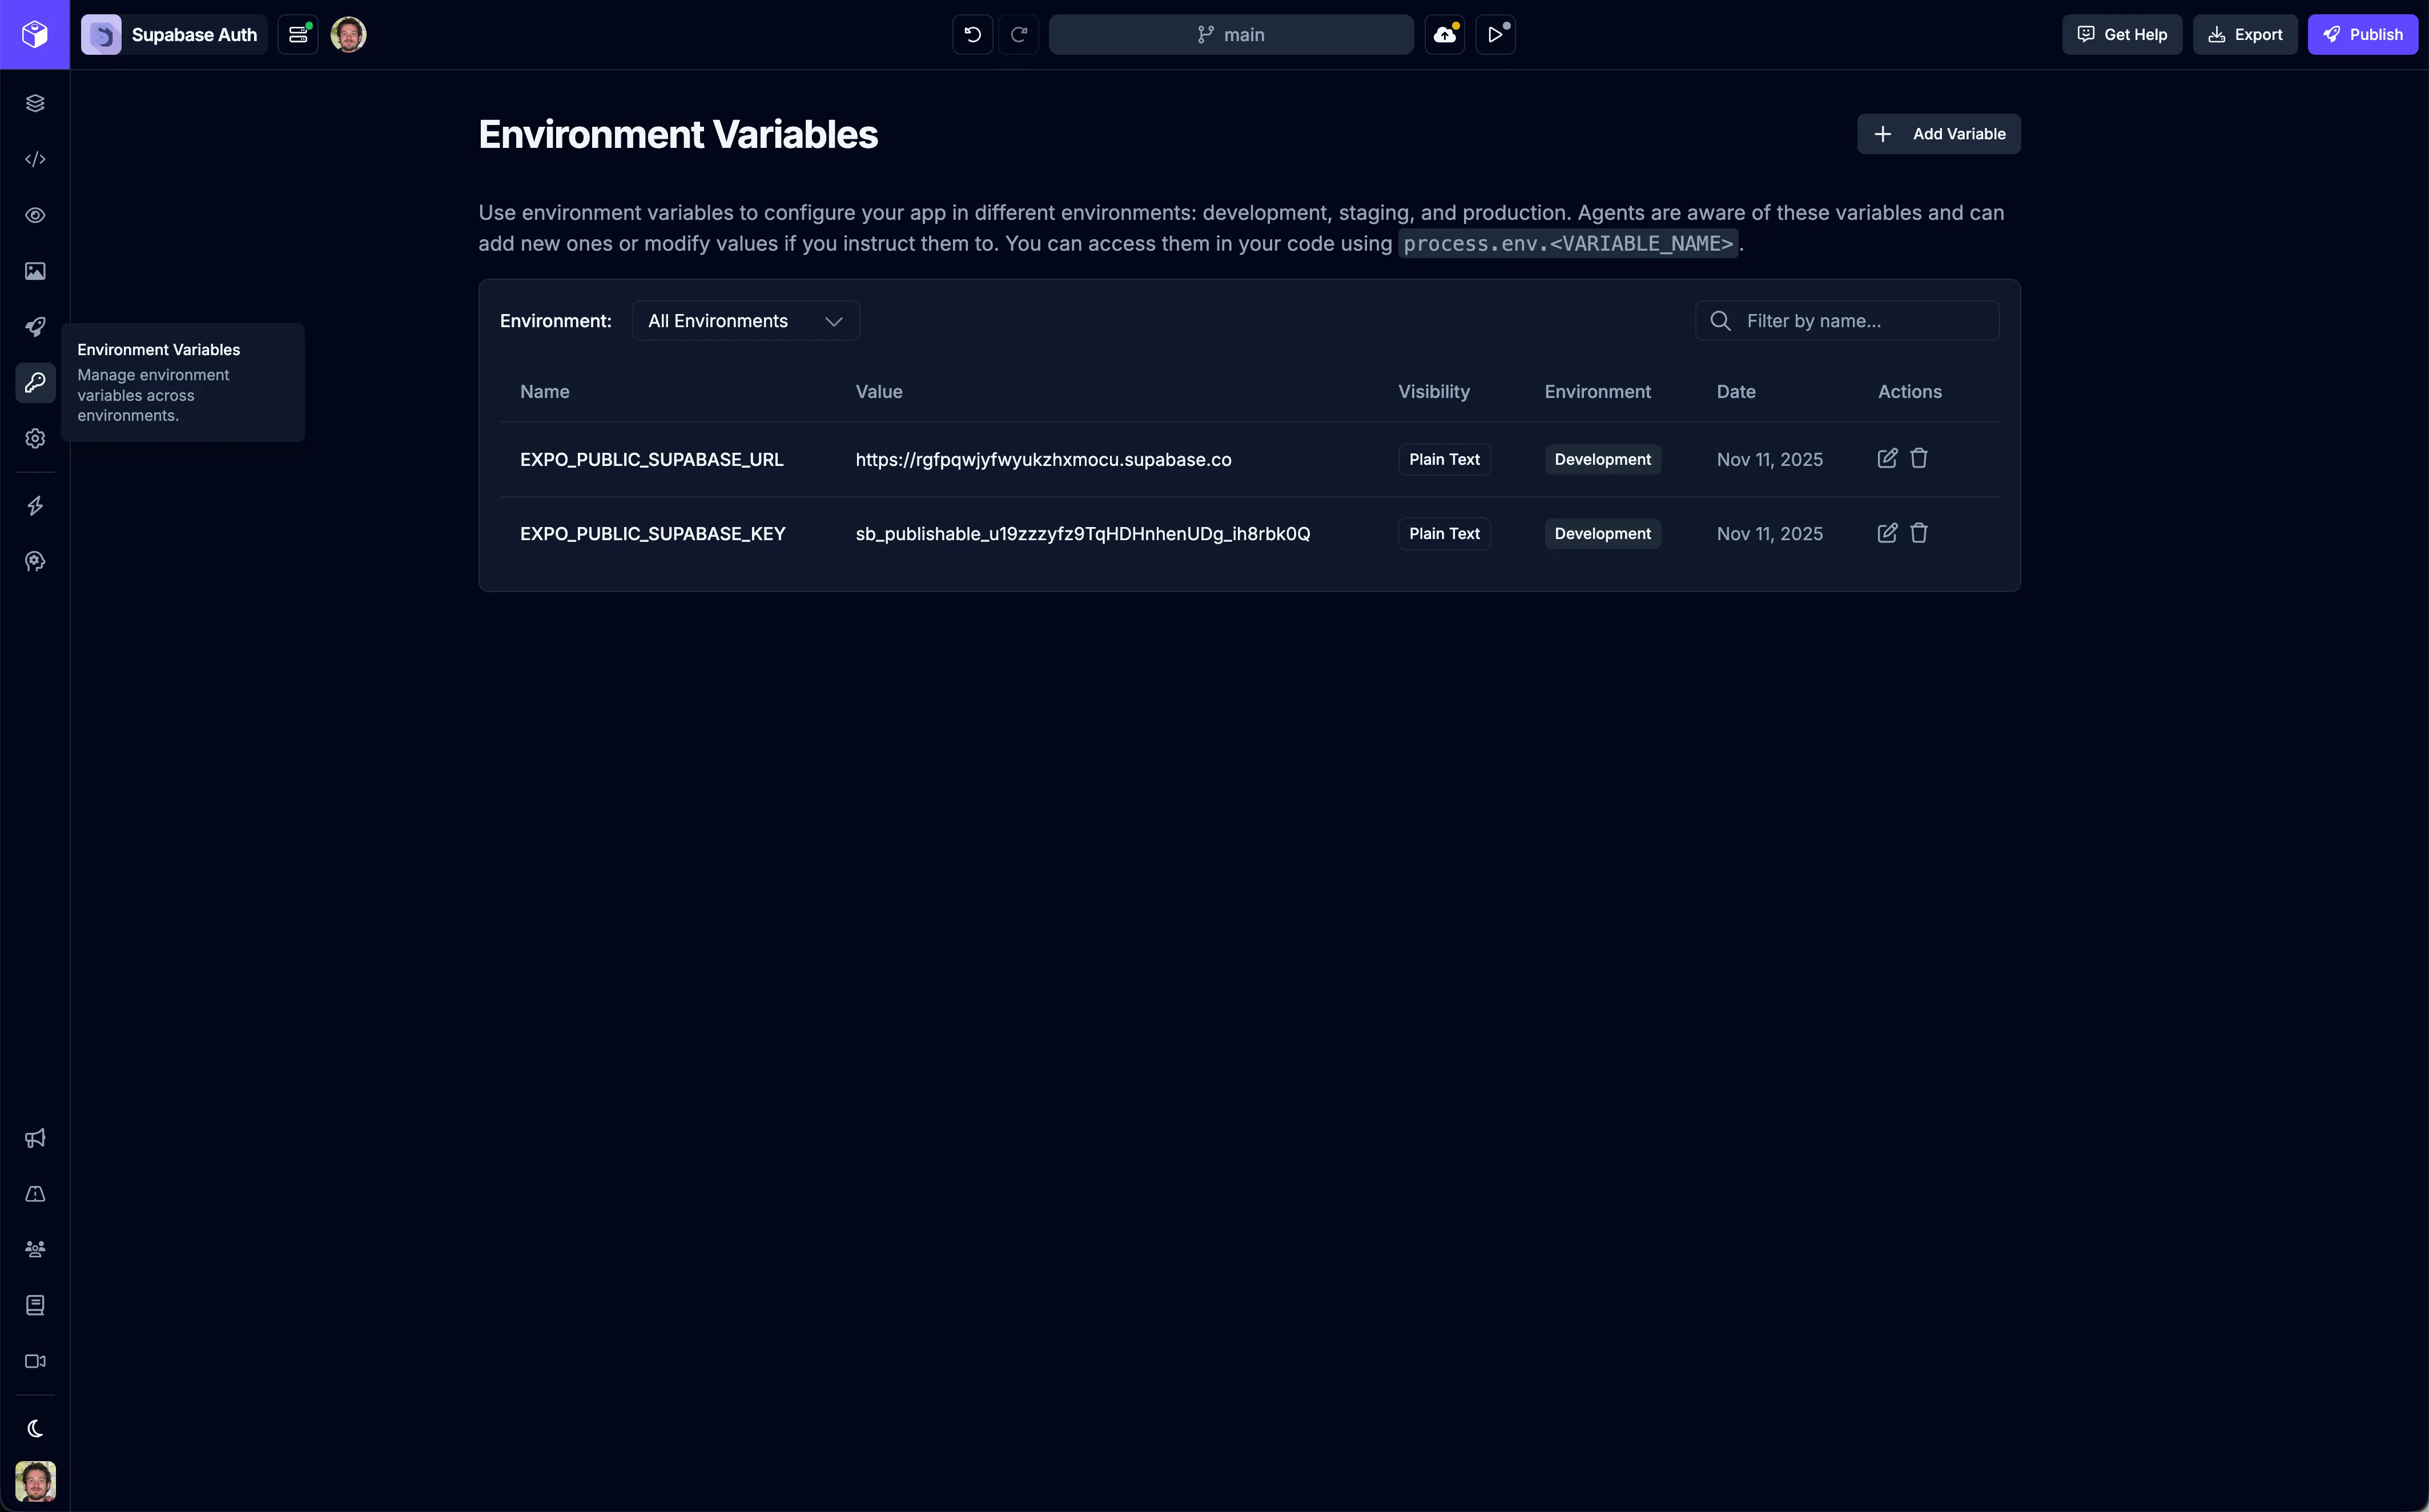This screenshot has height=1512, width=2429.
Task: Expand the project switcher next to Supabase Auth
Action: coord(297,33)
